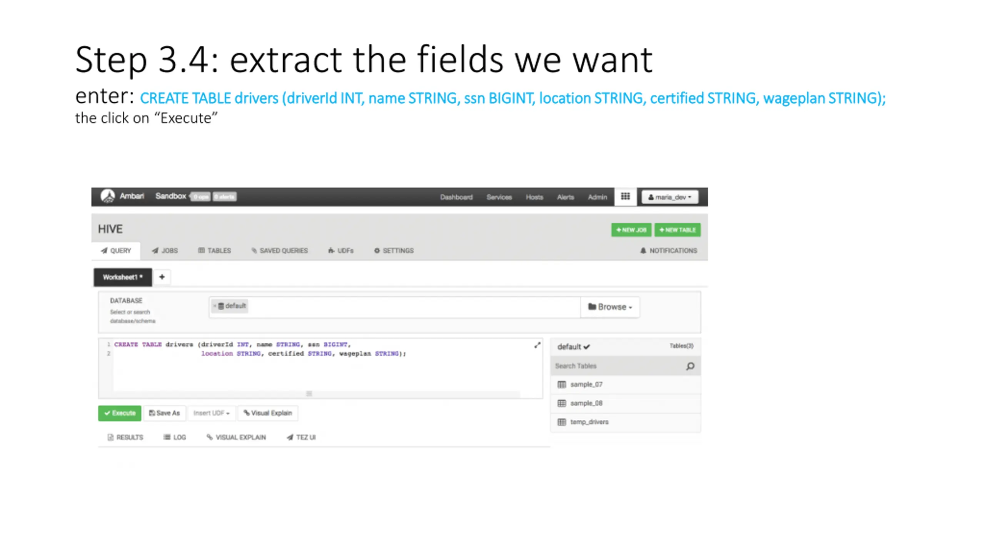Add a new worksheet with plus icon

pyautogui.click(x=162, y=277)
